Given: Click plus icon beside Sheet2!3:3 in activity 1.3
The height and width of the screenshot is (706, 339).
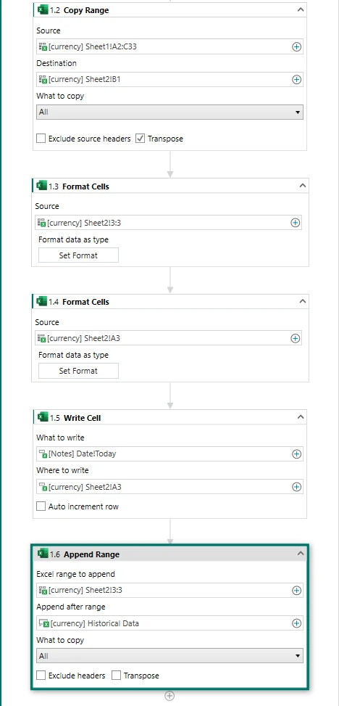Looking at the screenshot, I should pyautogui.click(x=295, y=223).
